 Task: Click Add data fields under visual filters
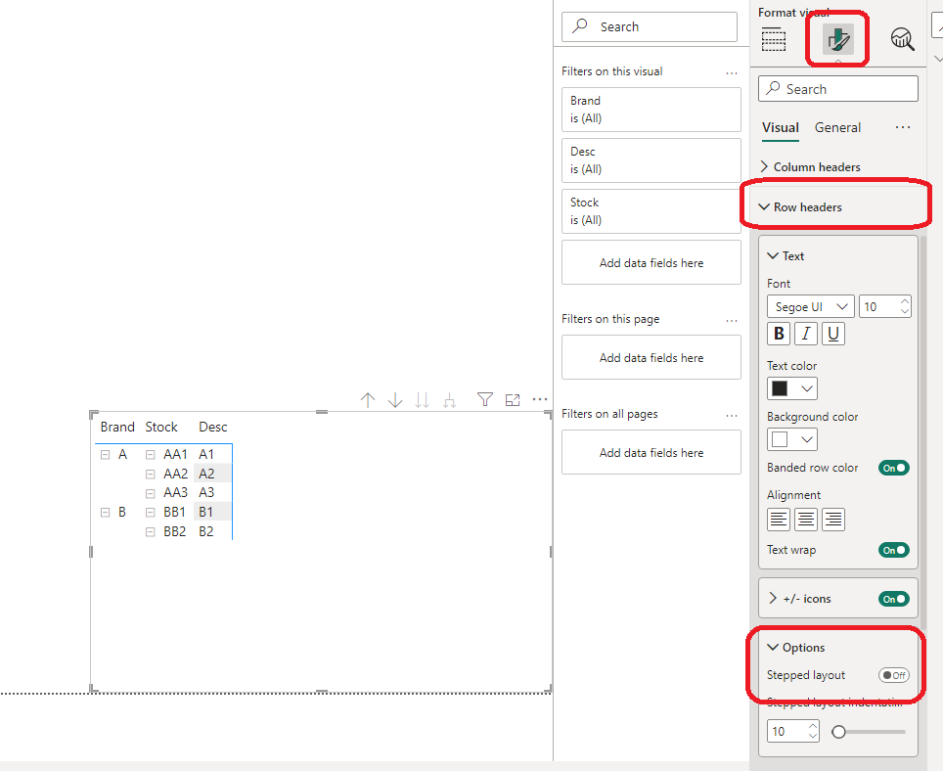(x=651, y=263)
